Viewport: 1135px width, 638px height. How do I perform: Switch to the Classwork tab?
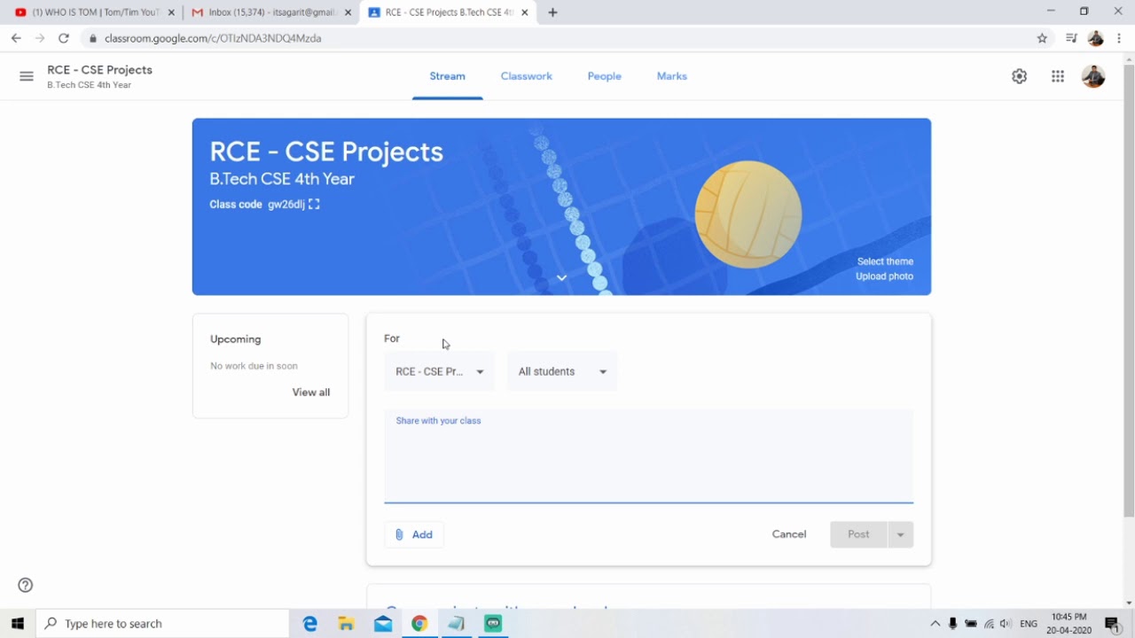point(527,76)
